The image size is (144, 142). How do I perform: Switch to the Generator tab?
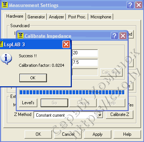[x=36, y=17]
